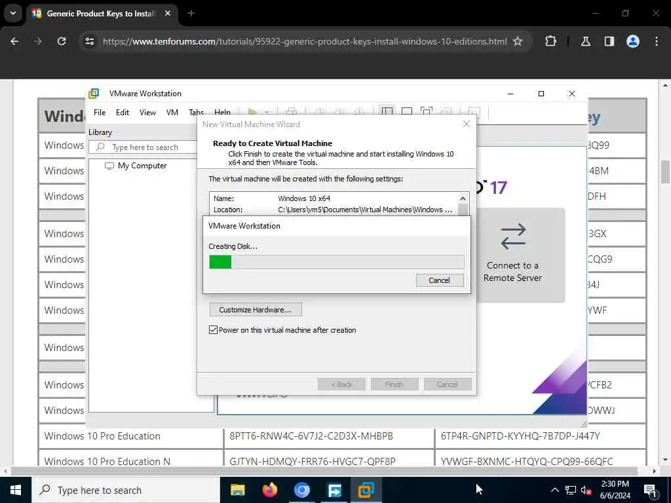
Task: Select the Name: Windows 10 x64 row
Action: [x=334, y=198]
